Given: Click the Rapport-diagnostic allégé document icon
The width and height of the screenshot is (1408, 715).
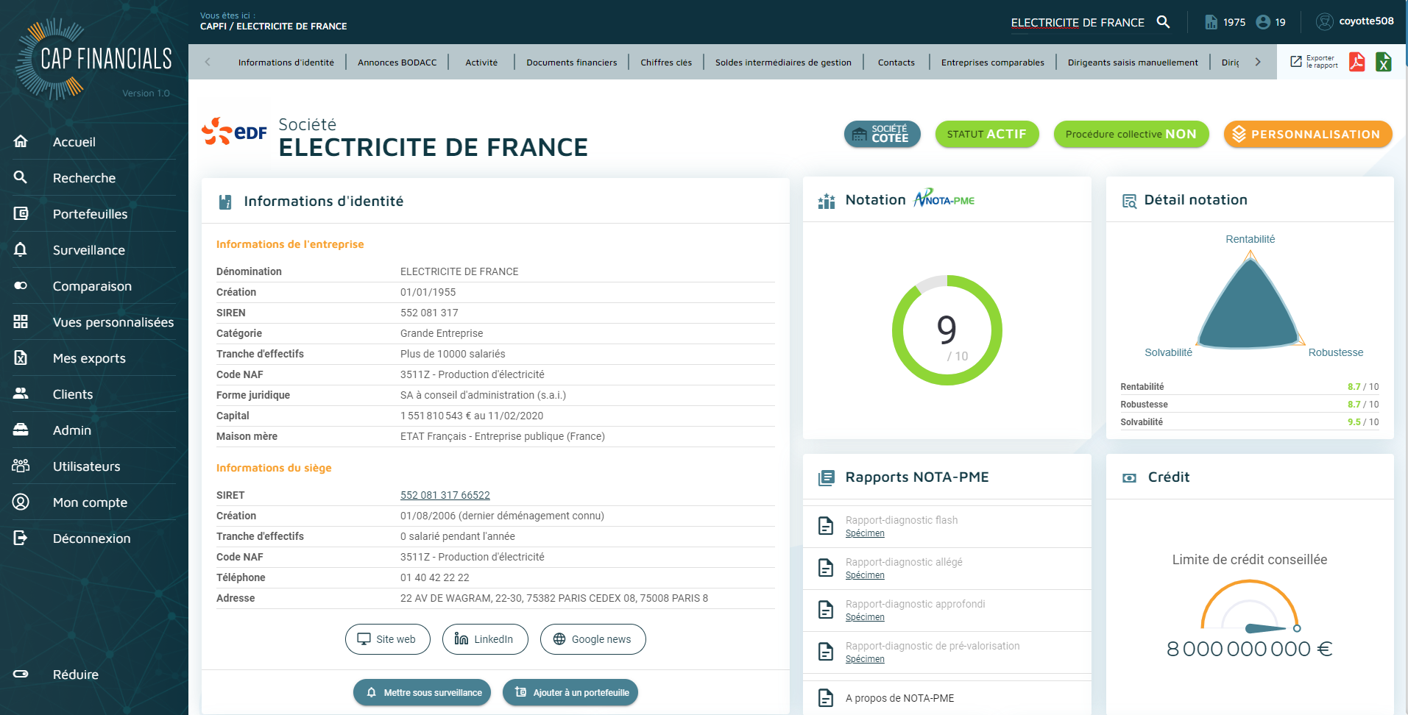Looking at the screenshot, I should (826, 568).
